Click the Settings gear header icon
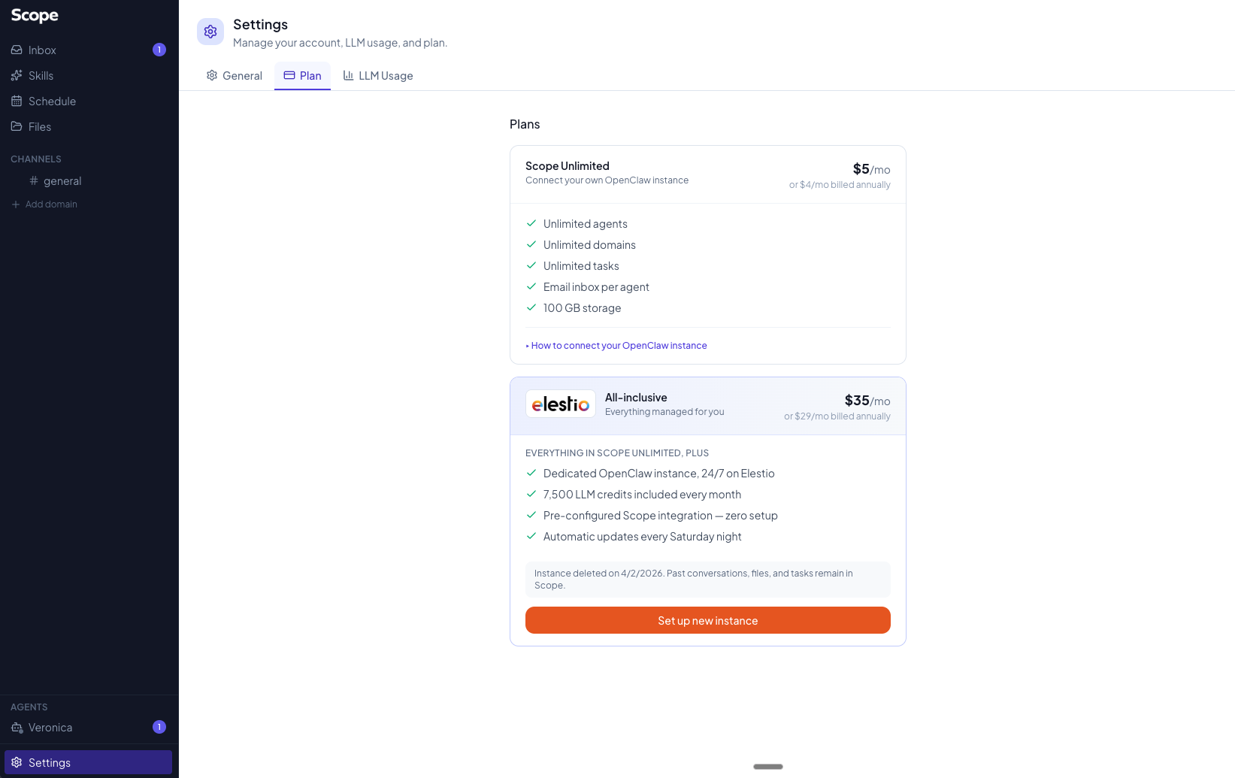The width and height of the screenshot is (1235, 778). 210,32
